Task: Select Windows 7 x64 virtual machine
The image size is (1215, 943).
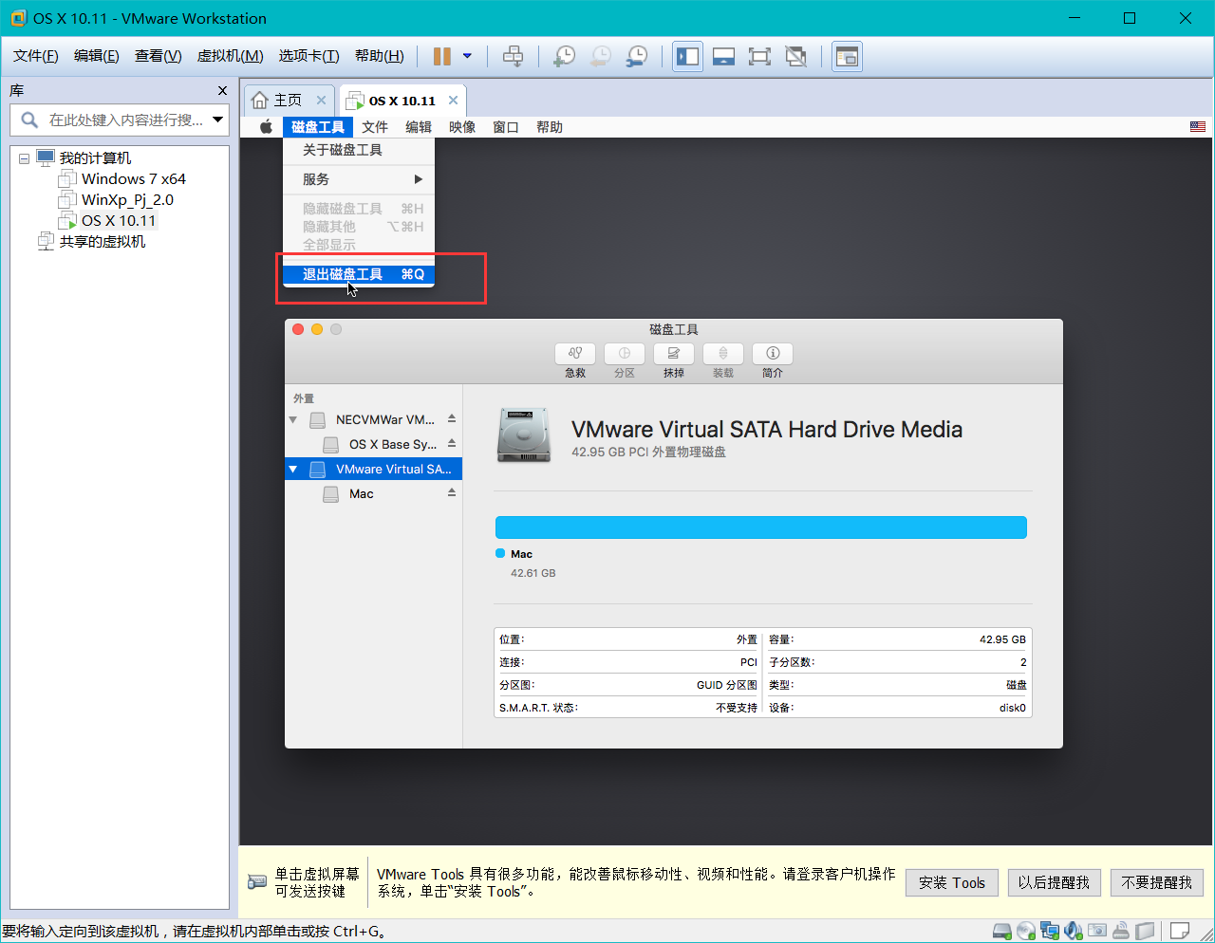Action: click(133, 179)
